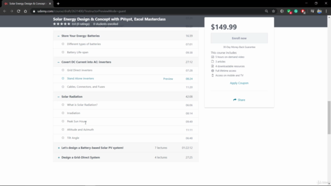Click play circle beside Peak Sun Hours

point(63,121)
